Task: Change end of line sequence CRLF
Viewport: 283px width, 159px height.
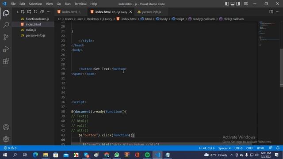Action: point(249,148)
